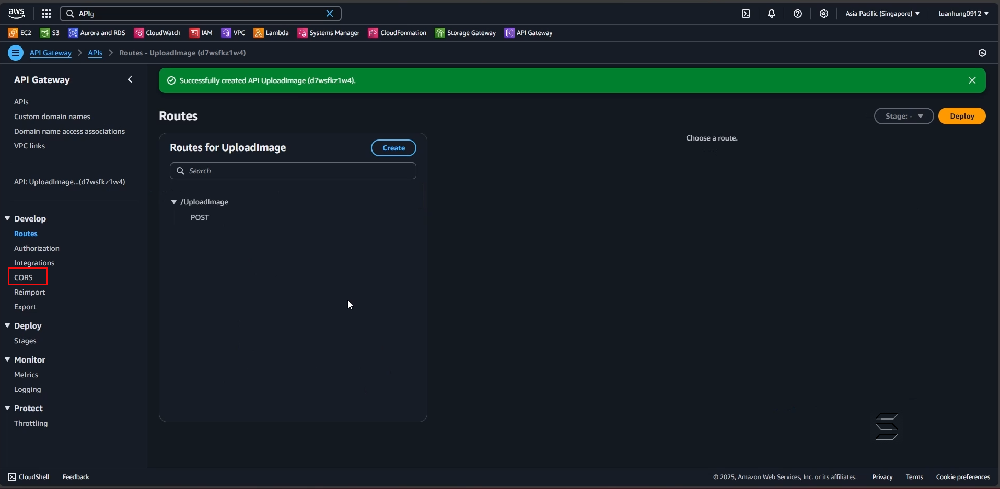Viewport: 1000px width, 489px height.
Task: Open VPC shortcut in favorites bar
Action: [234, 33]
